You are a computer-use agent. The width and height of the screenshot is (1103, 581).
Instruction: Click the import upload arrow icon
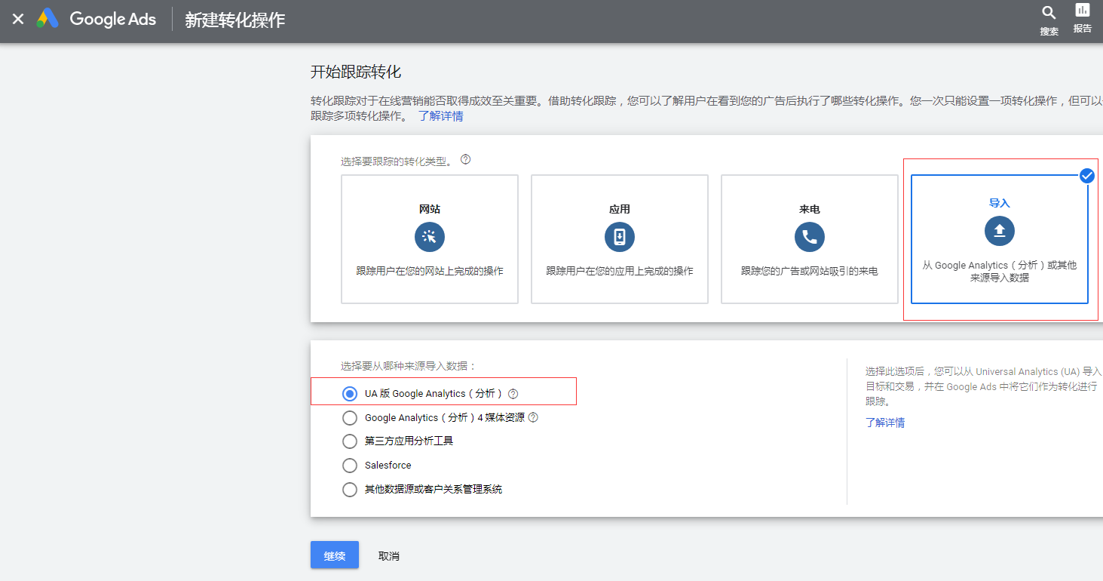tap(1000, 231)
